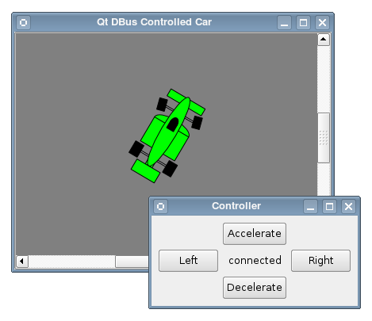Click the Decelerate button

pos(255,288)
